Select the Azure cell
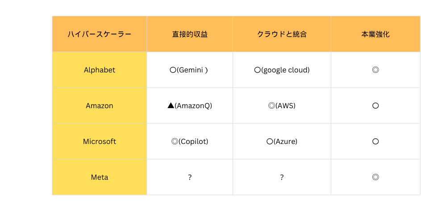 [282, 141]
